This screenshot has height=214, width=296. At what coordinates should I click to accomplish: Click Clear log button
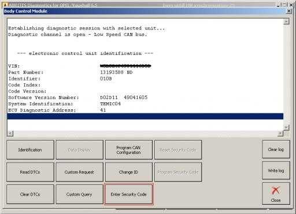(x=276, y=149)
